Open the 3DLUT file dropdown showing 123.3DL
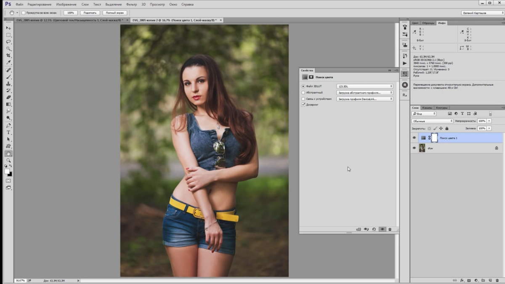This screenshot has width=505, height=284. point(364,86)
